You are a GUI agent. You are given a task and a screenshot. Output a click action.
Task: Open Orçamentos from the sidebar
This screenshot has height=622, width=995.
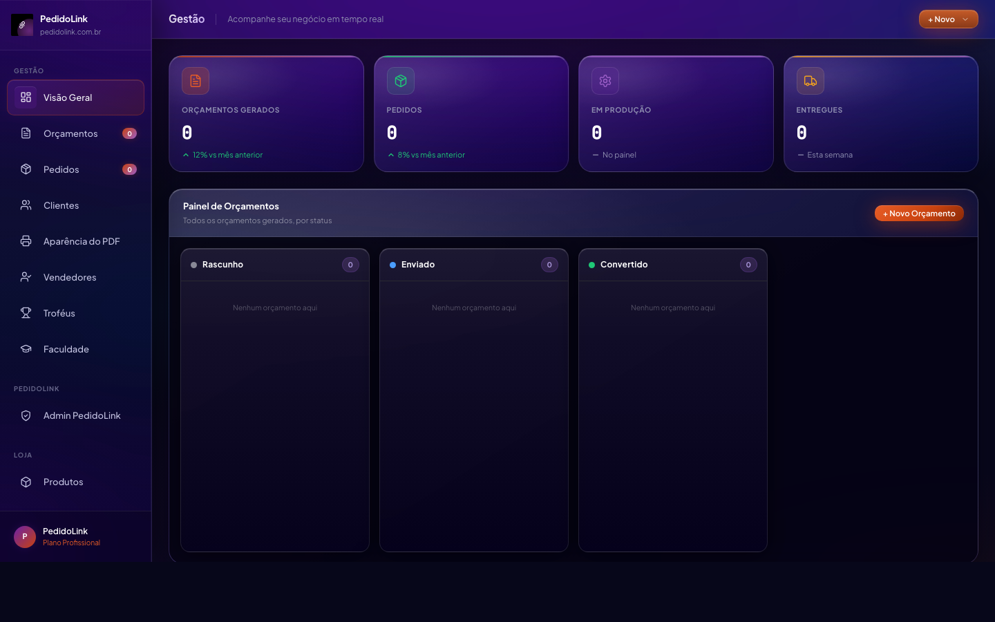(75, 133)
